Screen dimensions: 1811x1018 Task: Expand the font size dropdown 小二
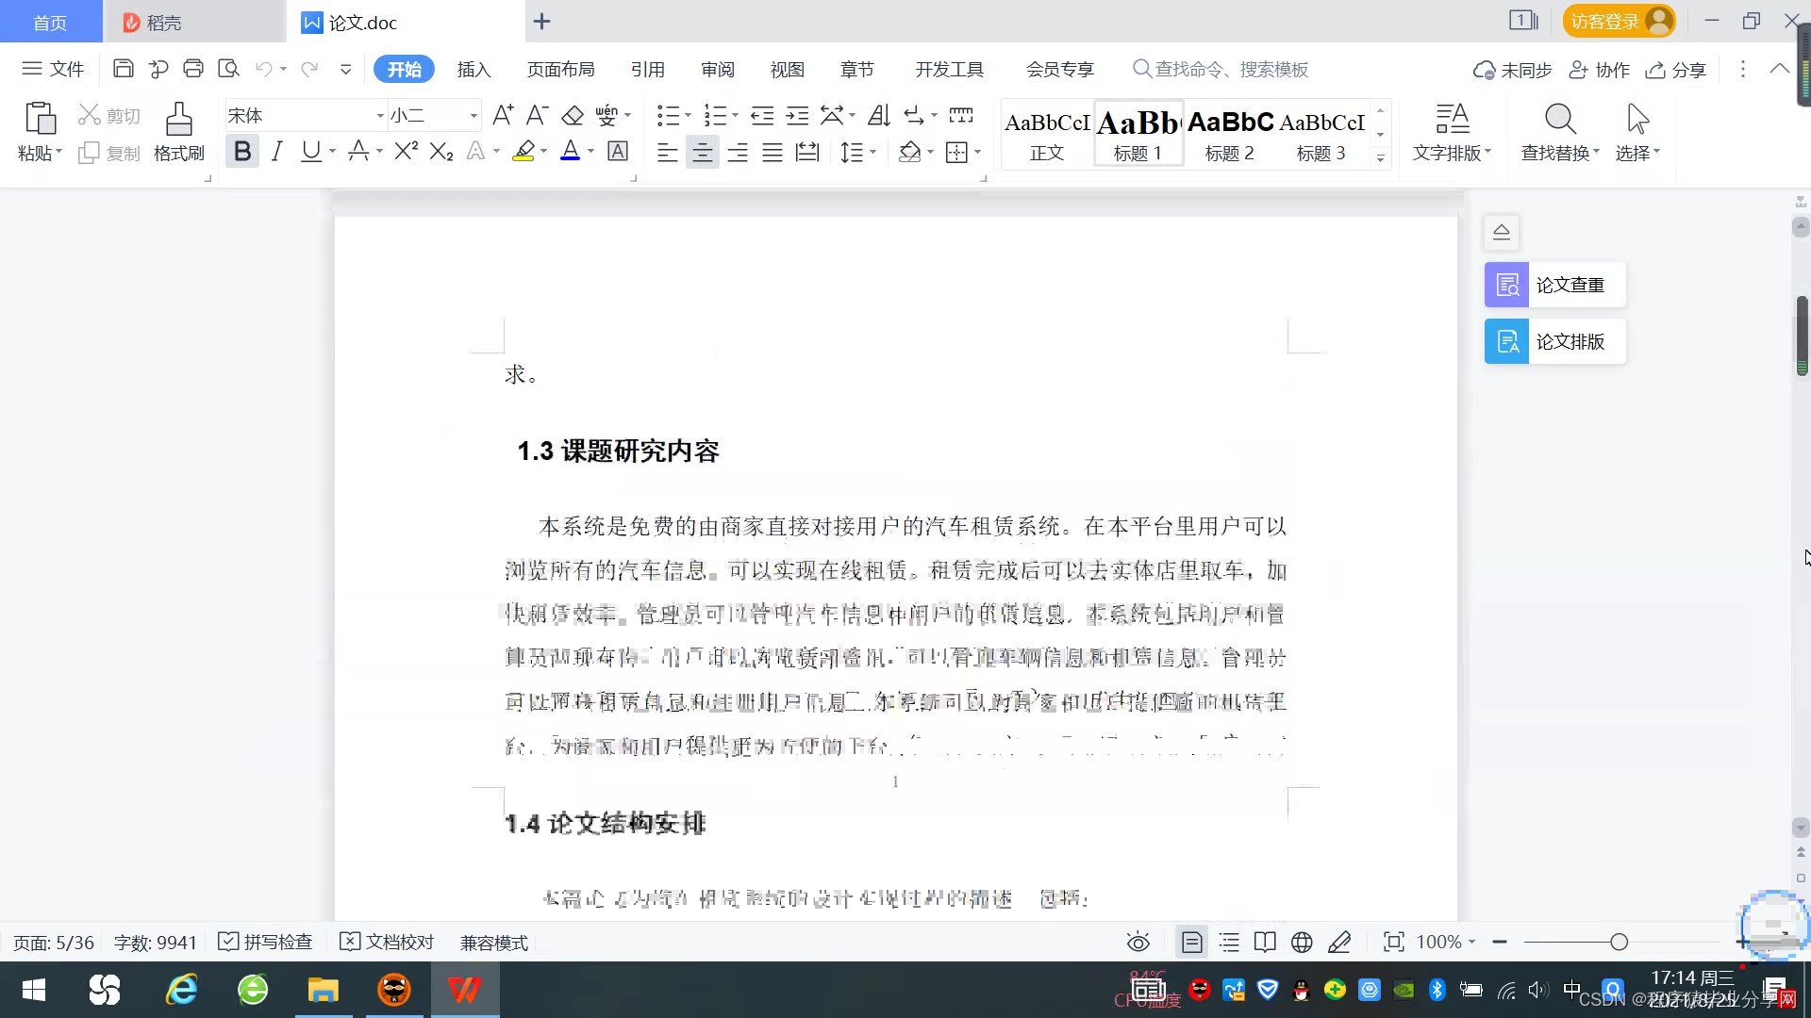[x=474, y=116]
